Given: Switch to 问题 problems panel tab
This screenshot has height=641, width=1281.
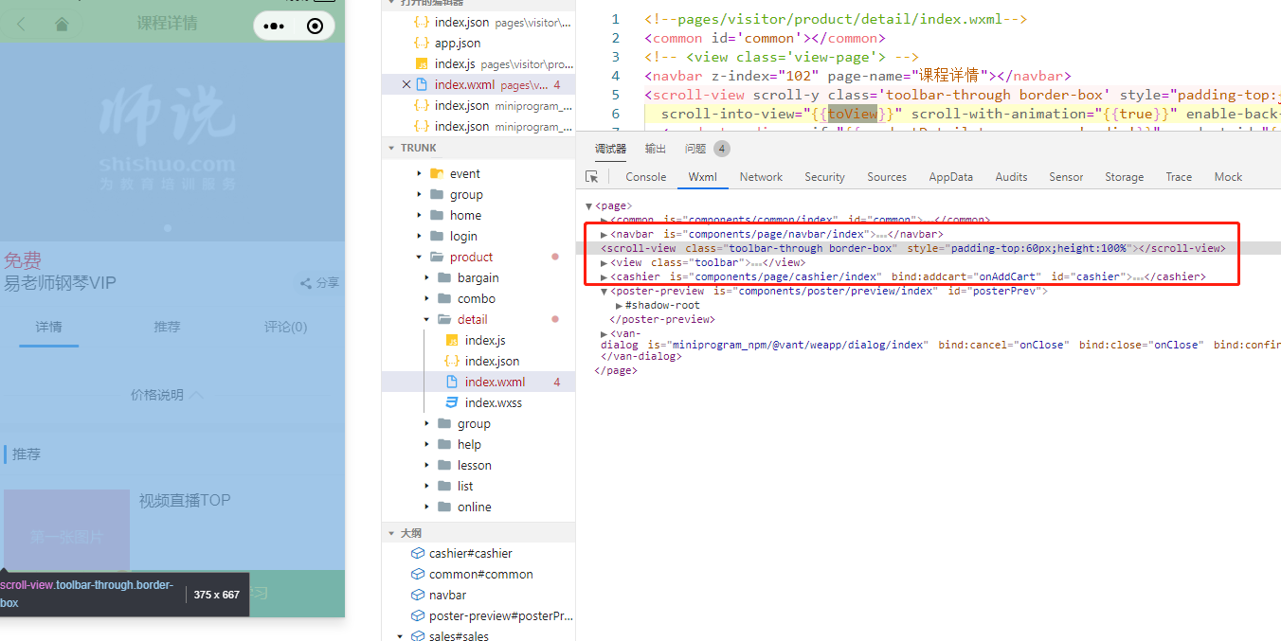Looking at the screenshot, I should coord(695,149).
